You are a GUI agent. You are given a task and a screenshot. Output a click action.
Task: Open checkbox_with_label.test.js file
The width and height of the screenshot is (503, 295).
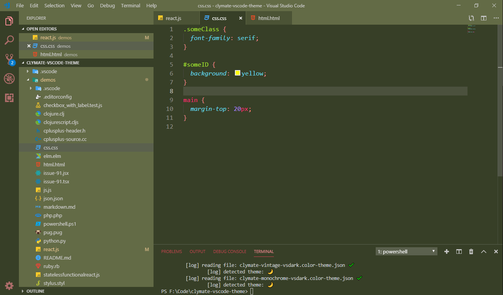(x=86, y=105)
